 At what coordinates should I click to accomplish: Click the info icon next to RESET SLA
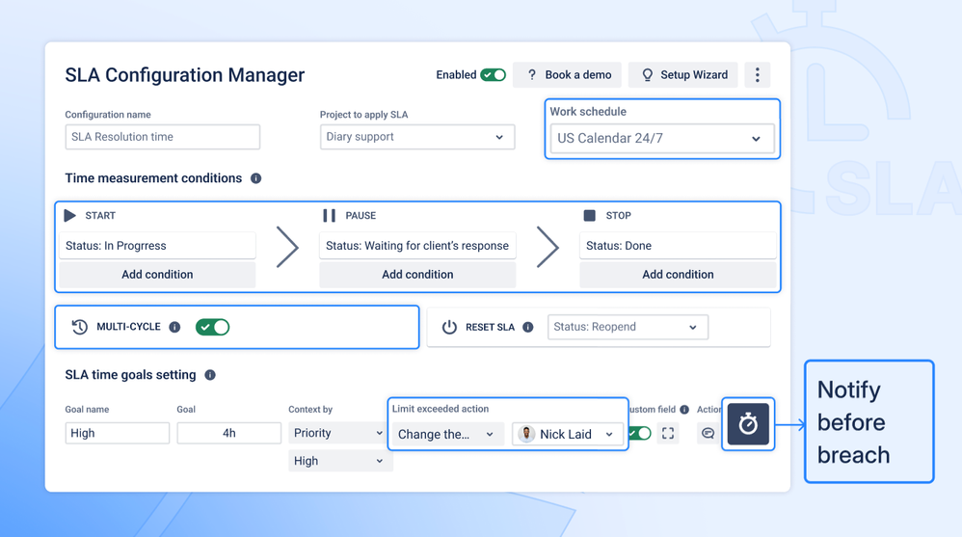(x=527, y=327)
